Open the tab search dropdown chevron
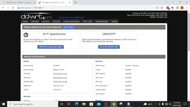The image size is (190, 107). 166,2
